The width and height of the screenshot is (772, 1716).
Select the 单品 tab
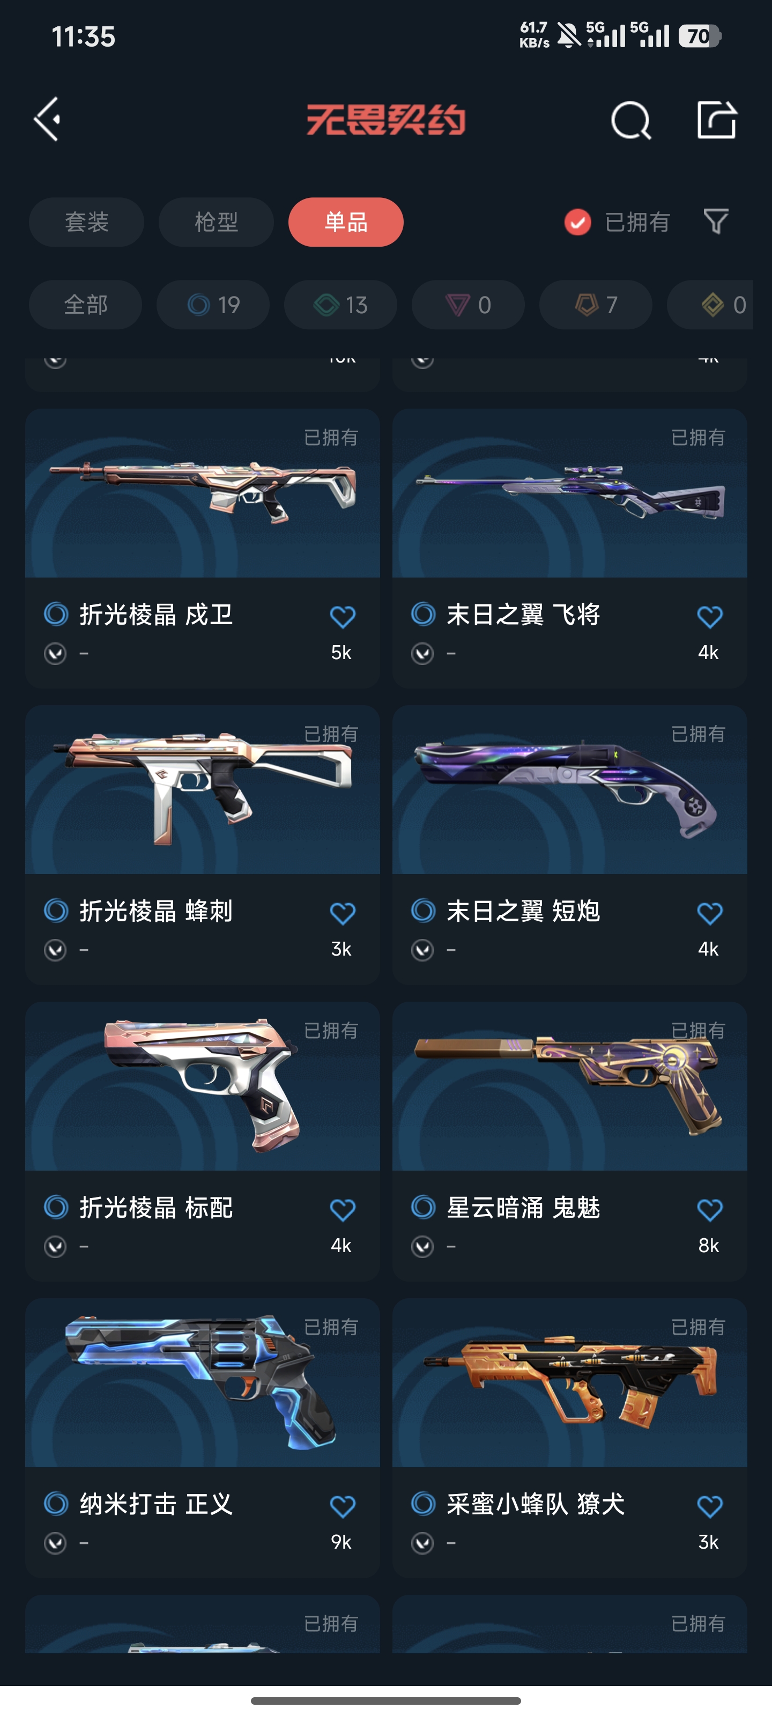point(346,222)
